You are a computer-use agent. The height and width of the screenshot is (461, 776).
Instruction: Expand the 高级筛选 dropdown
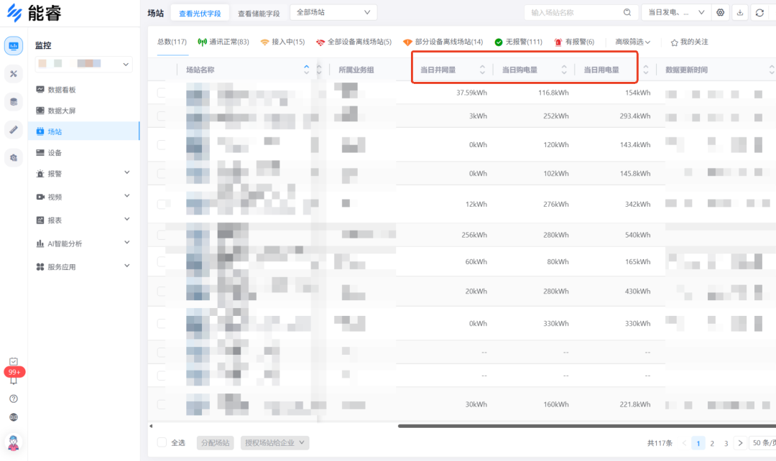[x=632, y=42]
